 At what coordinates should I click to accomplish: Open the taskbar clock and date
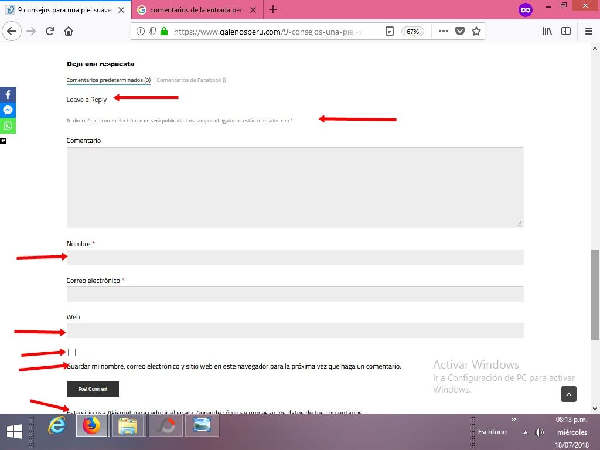pyautogui.click(x=572, y=432)
